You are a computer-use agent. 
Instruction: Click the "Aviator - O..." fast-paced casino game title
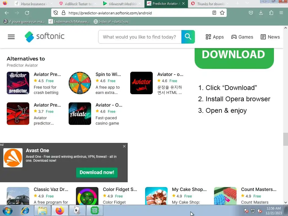coord(109,105)
